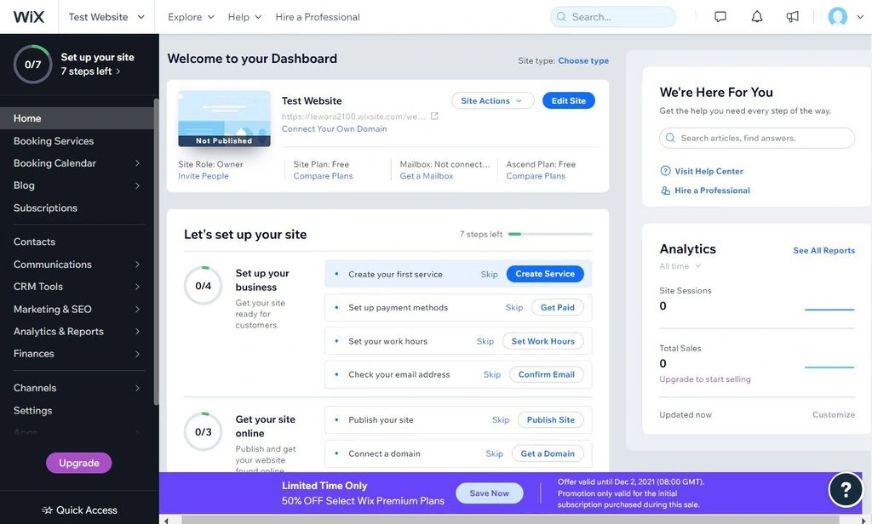Click the megaphone announcements icon
This screenshot has height=524, width=872.
(x=793, y=17)
